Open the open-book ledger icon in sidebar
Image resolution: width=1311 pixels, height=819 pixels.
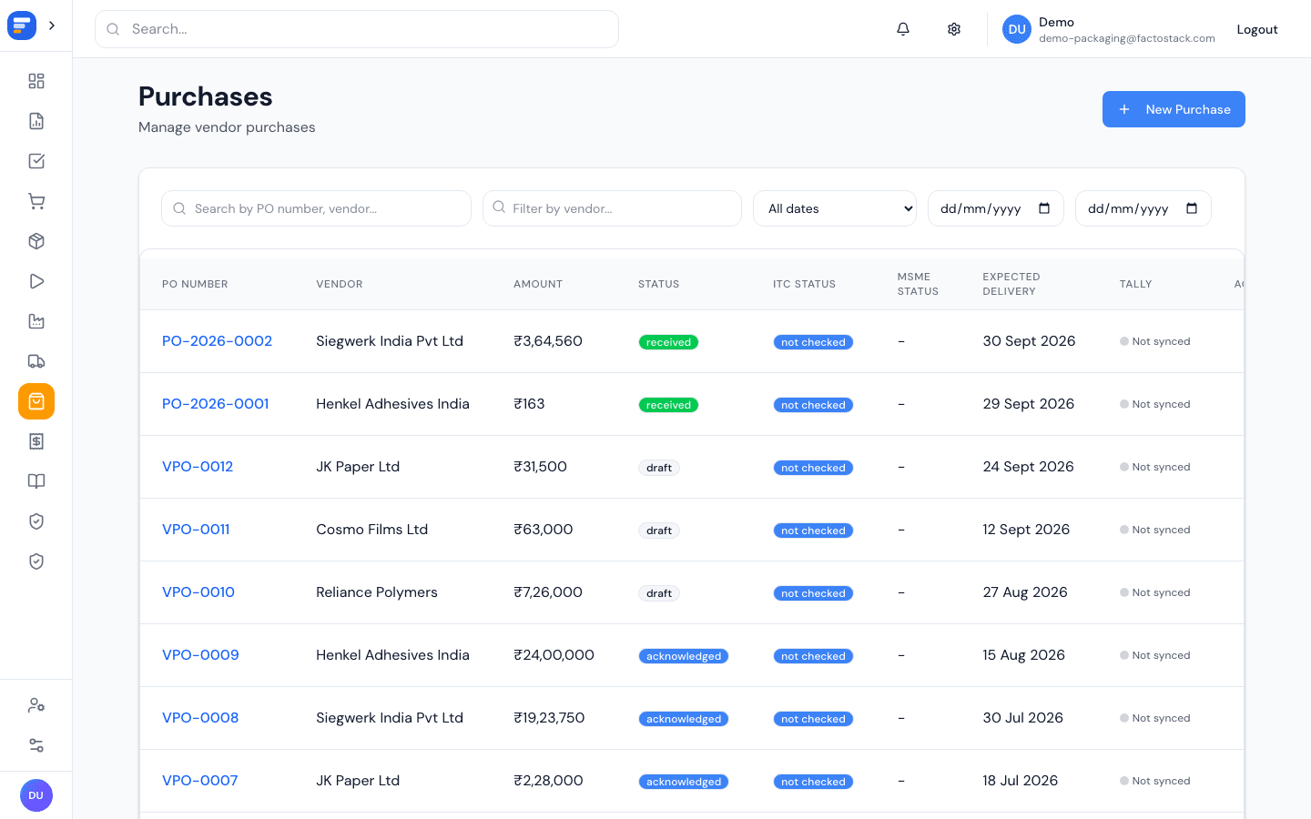[36, 481]
